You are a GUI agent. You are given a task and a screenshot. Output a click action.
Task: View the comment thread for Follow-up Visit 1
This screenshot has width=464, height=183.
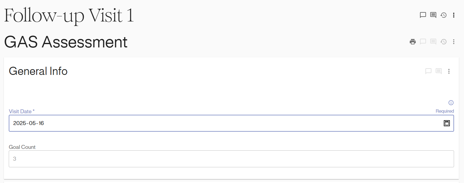point(433,15)
